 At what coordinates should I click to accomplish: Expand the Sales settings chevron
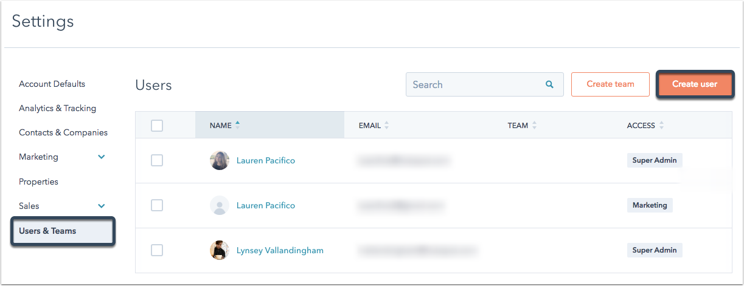pos(102,206)
